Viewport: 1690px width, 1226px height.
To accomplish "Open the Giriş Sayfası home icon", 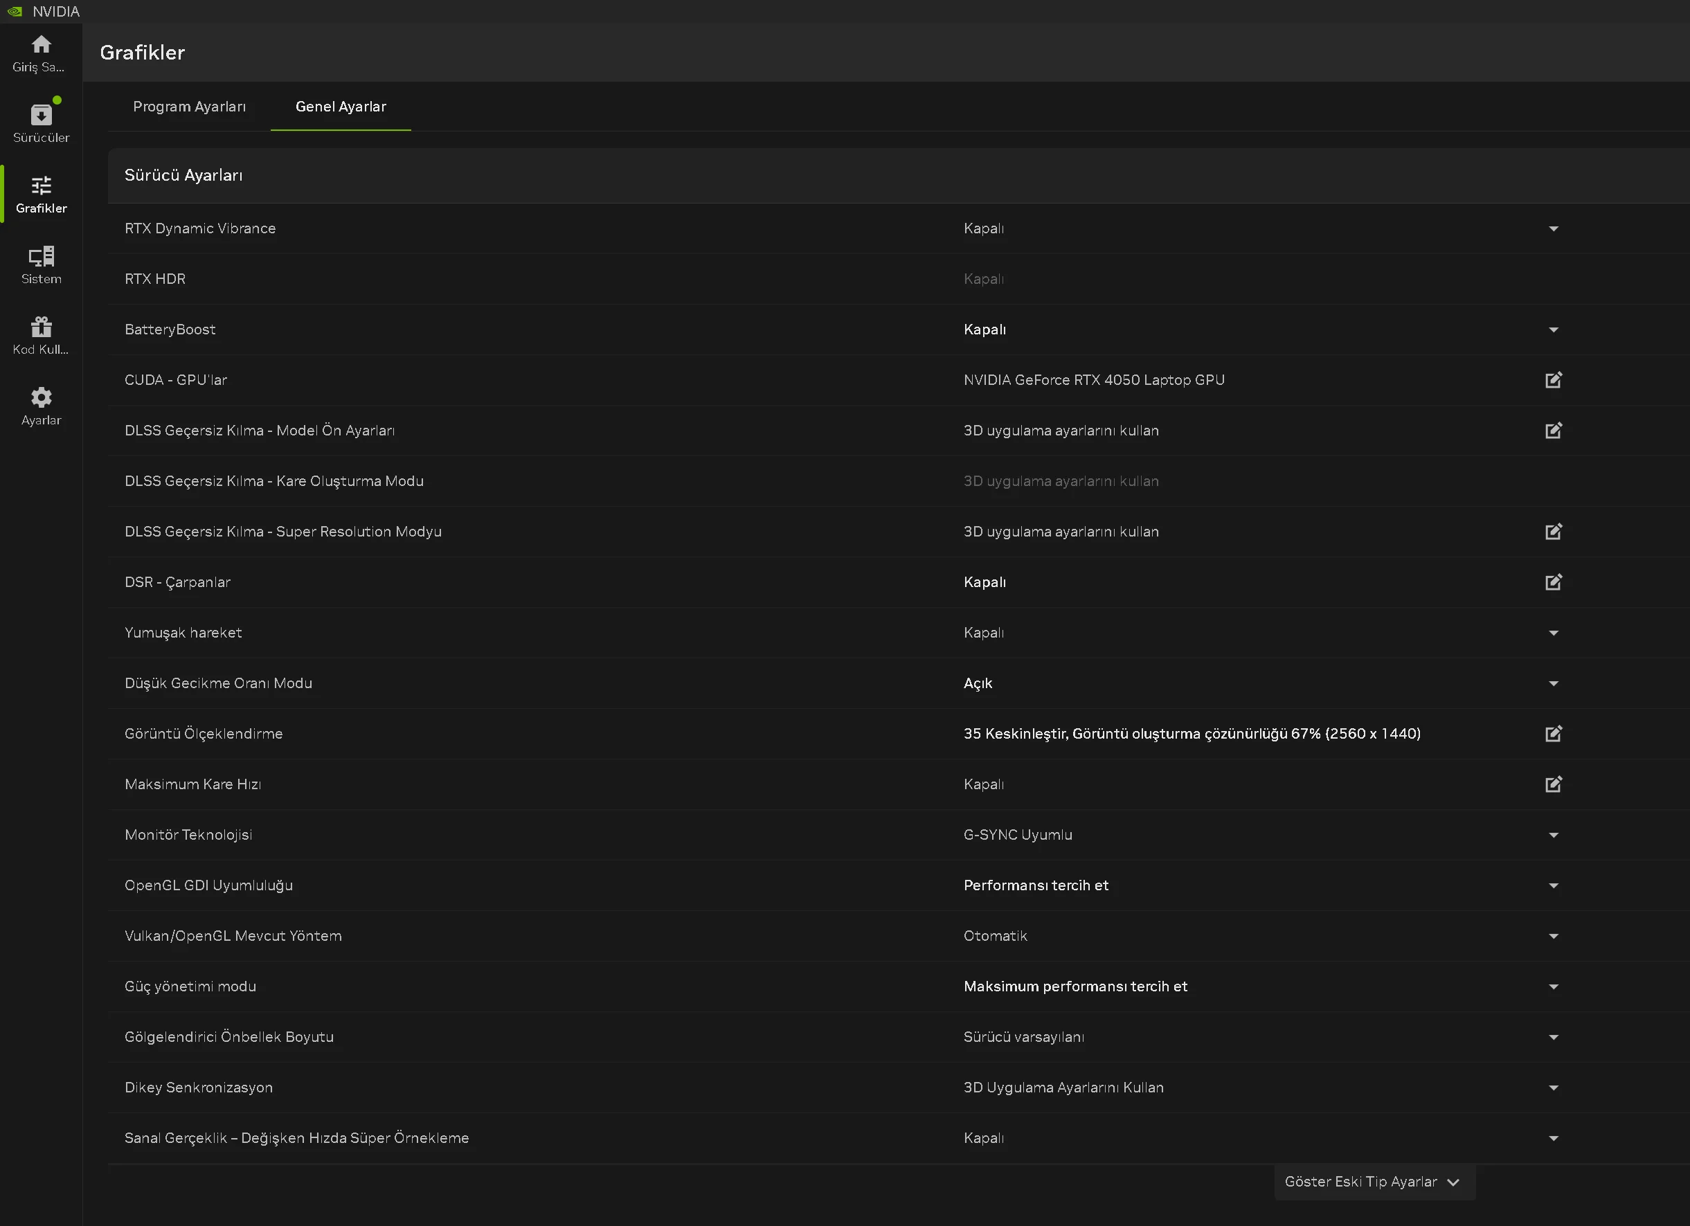I will tap(41, 53).
